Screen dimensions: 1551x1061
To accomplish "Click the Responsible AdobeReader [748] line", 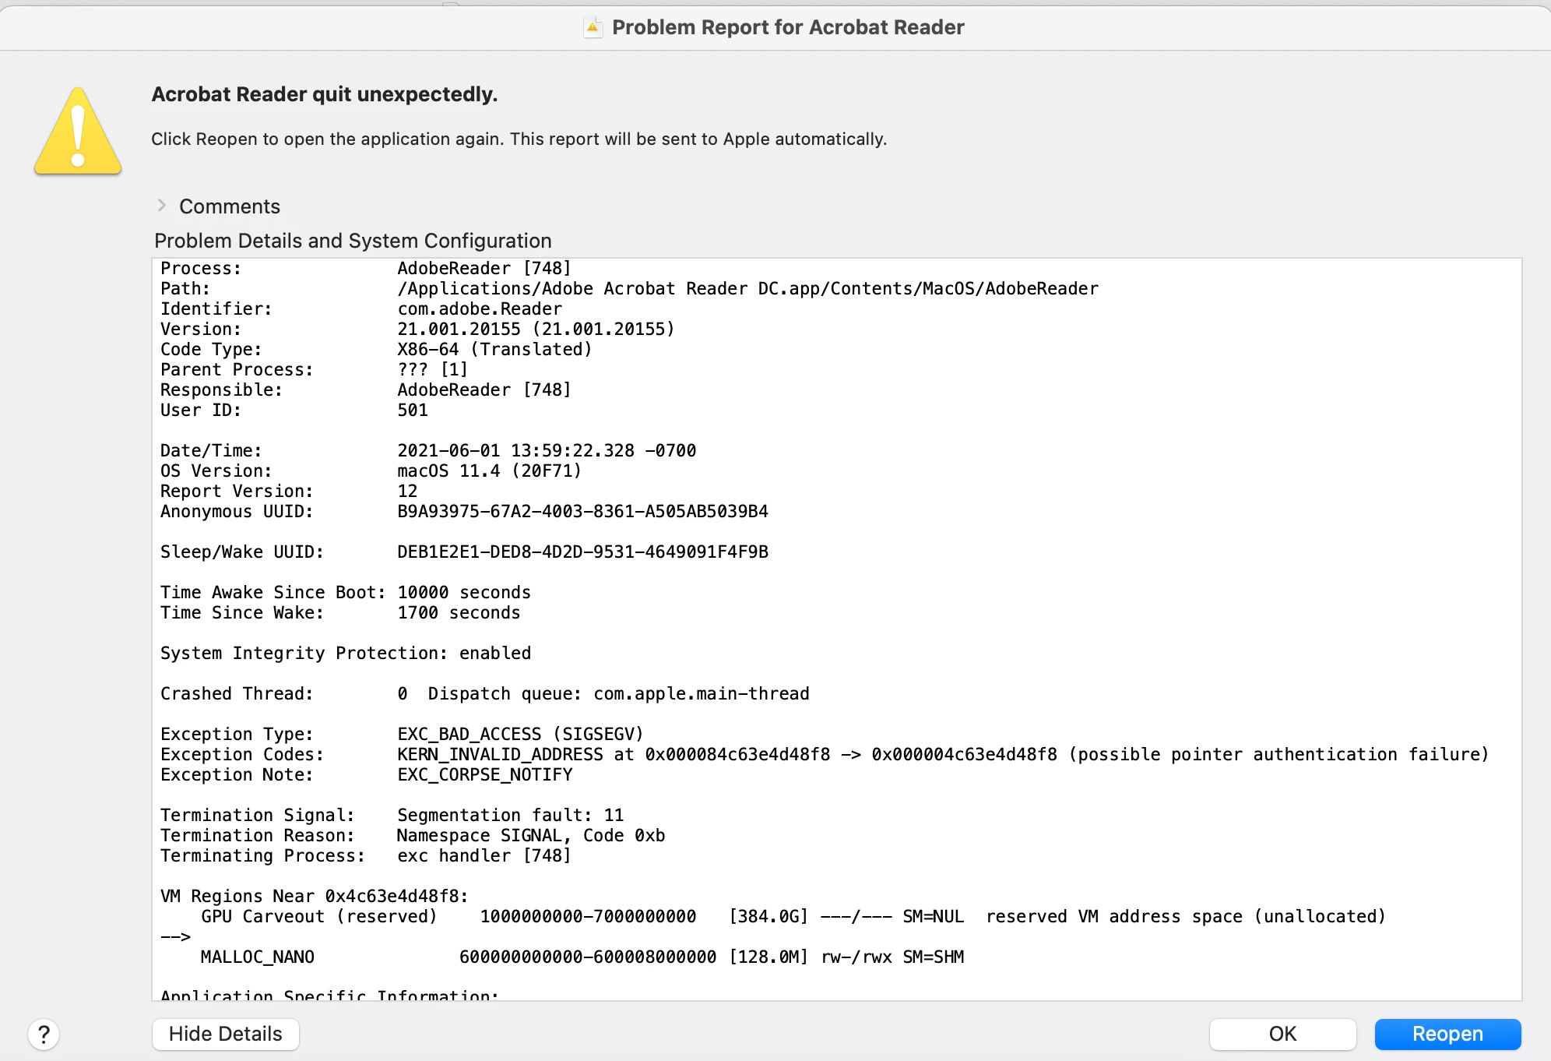I will [x=366, y=390].
